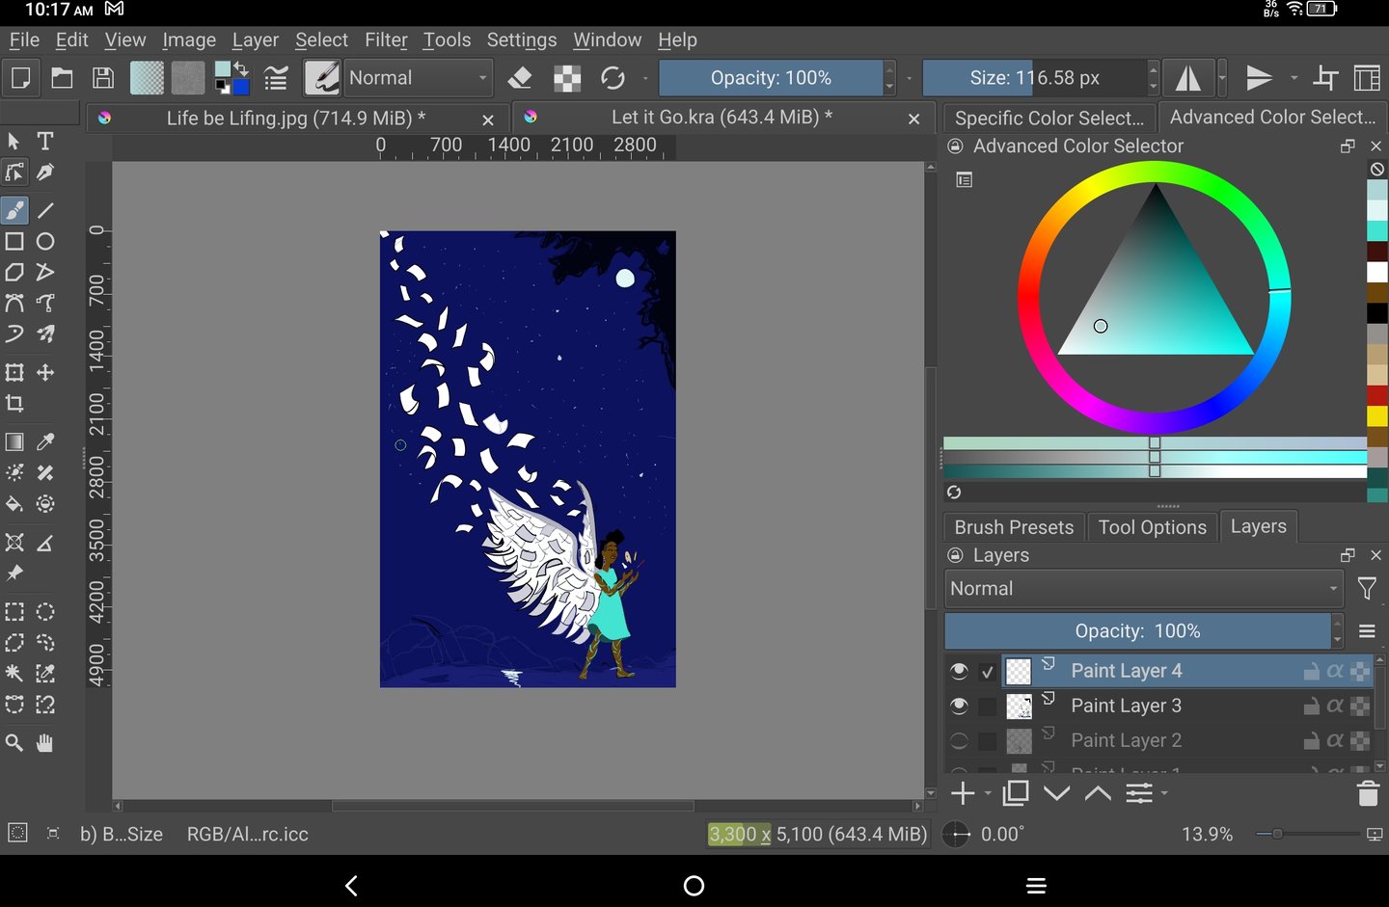
Task: Delete layer using trash icon
Action: pyautogui.click(x=1368, y=793)
